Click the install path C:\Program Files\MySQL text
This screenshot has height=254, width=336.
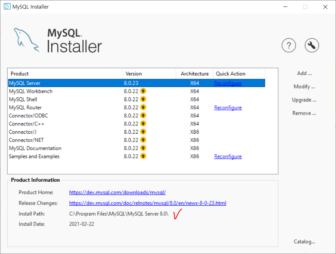click(119, 214)
